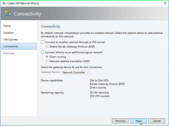
Task: Choose Network address translation (NAT) option
Action: tap(47, 61)
